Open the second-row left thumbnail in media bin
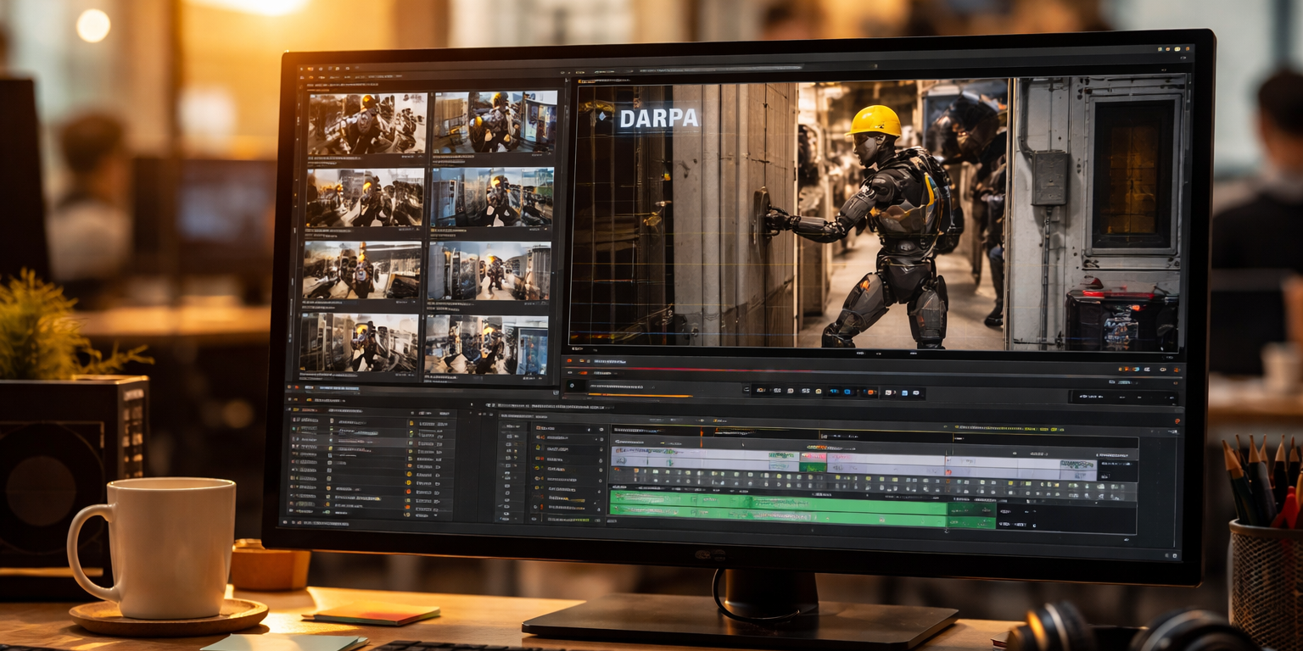The image size is (1303, 651). [x=365, y=198]
